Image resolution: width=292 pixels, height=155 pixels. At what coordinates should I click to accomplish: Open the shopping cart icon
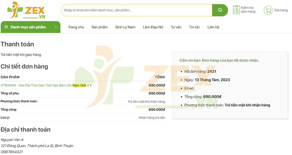pyautogui.click(x=268, y=10)
